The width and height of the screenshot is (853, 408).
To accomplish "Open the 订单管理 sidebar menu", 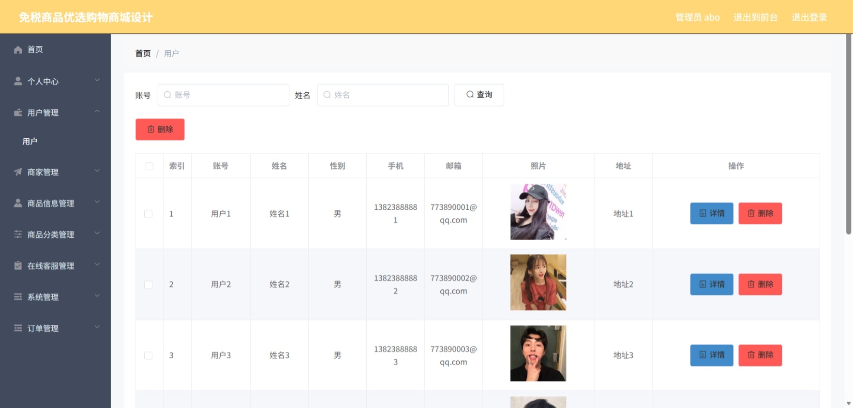I will [x=55, y=328].
